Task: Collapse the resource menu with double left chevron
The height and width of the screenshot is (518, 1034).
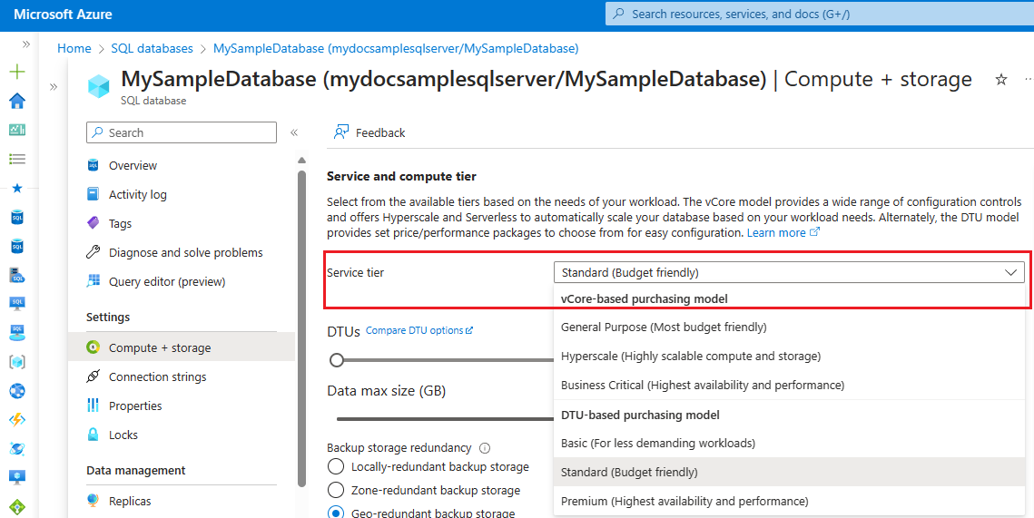Action: click(294, 132)
